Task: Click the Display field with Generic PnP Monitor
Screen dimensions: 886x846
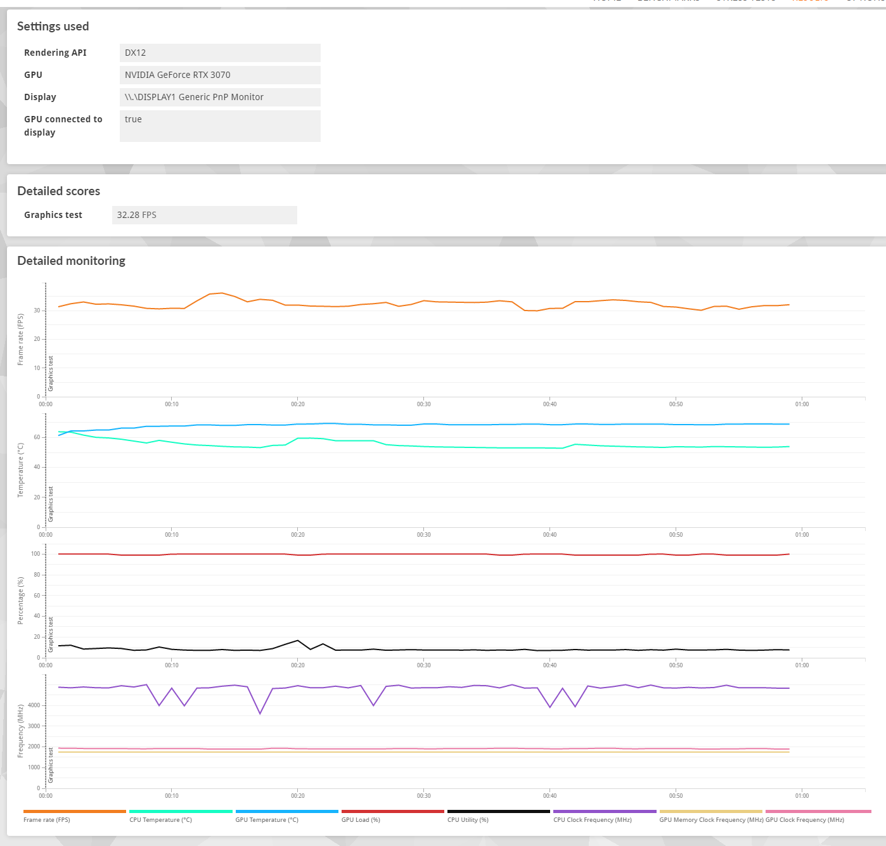Action: [x=220, y=97]
